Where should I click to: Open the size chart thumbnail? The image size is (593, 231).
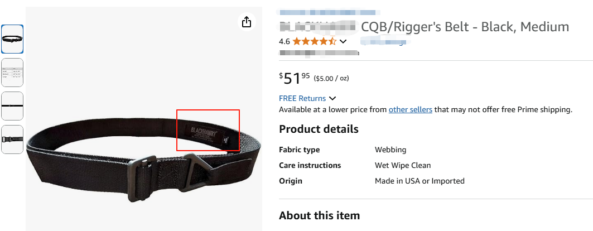[x=12, y=73]
